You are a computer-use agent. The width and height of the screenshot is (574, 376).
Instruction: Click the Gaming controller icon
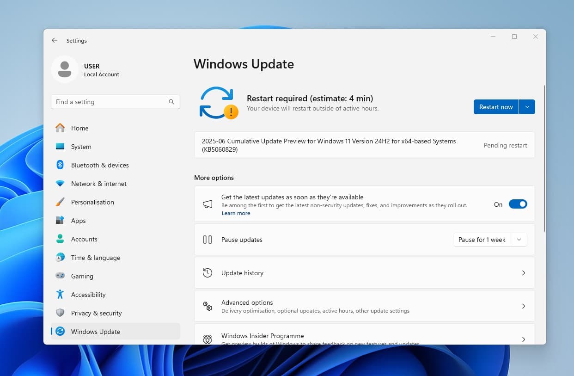[60, 276]
